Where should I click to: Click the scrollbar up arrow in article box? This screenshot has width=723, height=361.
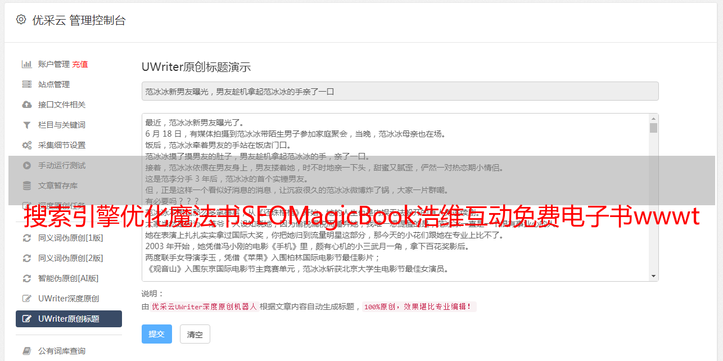click(x=653, y=119)
